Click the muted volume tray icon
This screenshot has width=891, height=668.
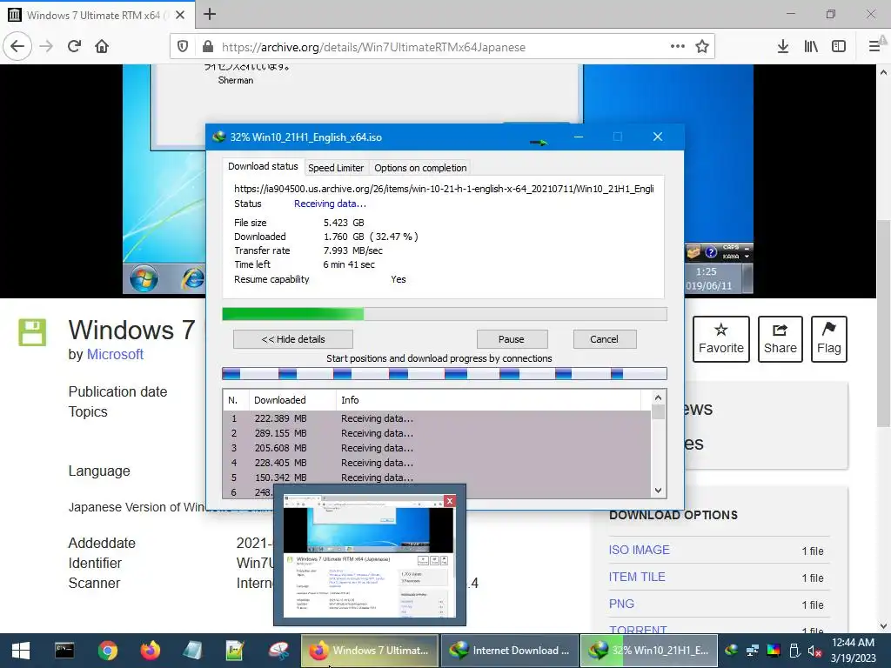815,651
